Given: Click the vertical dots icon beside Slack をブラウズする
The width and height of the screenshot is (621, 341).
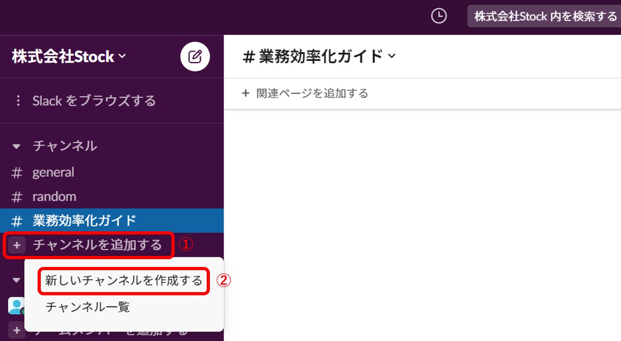Looking at the screenshot, I should click(18, 101).
